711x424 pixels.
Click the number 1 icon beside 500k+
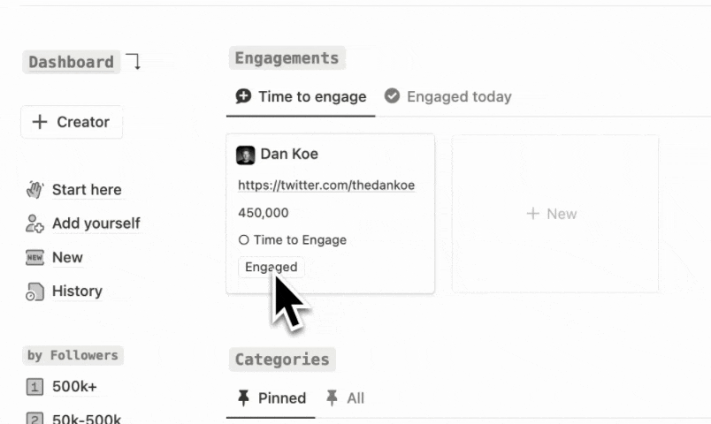coord(34,387)
